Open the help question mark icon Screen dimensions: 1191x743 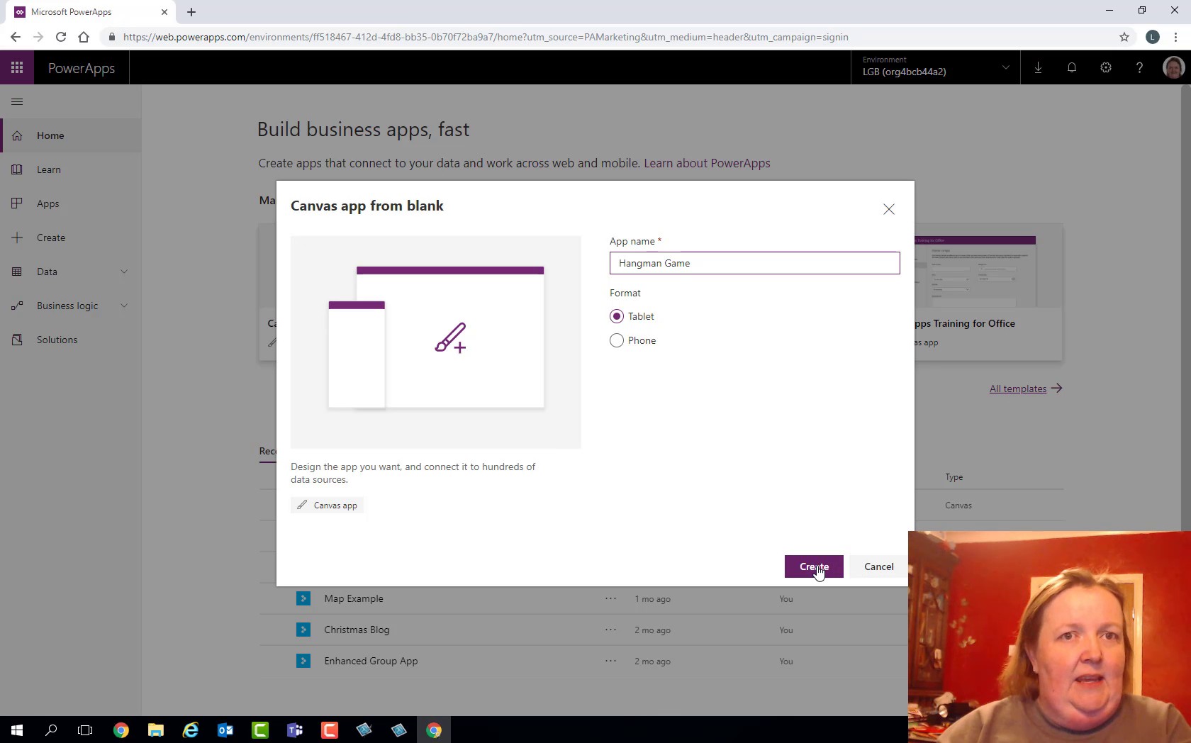click(1139, 68)
